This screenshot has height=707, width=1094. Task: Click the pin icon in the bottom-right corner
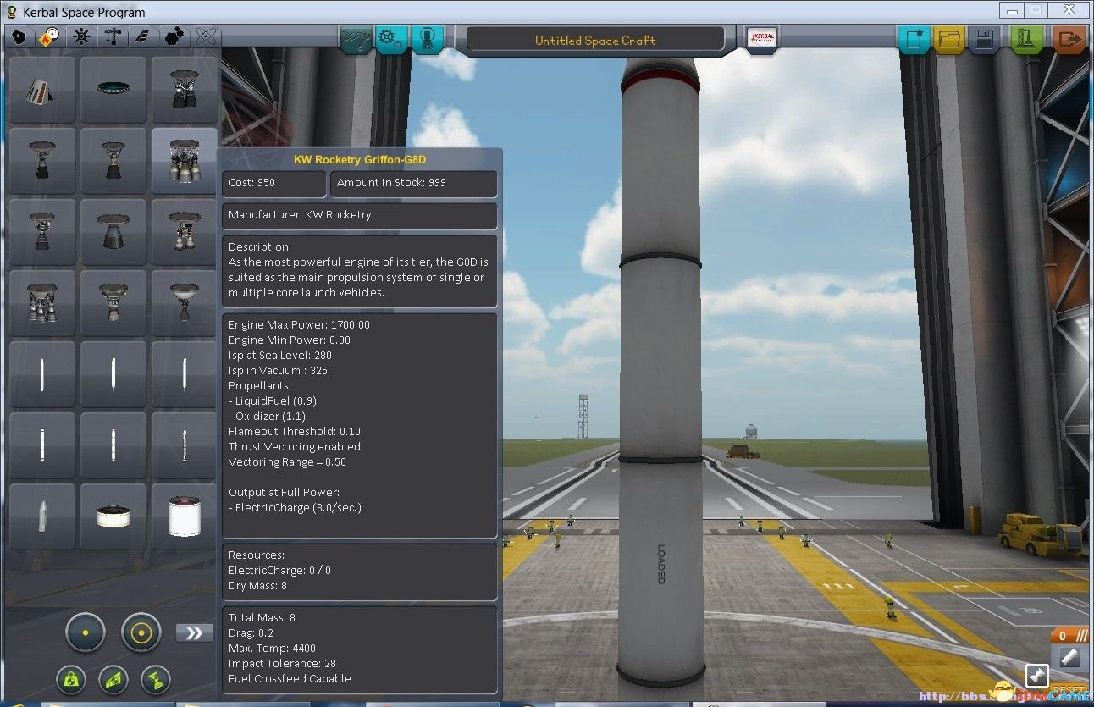1037,675
